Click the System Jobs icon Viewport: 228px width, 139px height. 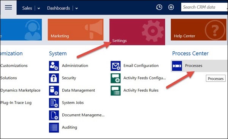click(x=54, y=103)
